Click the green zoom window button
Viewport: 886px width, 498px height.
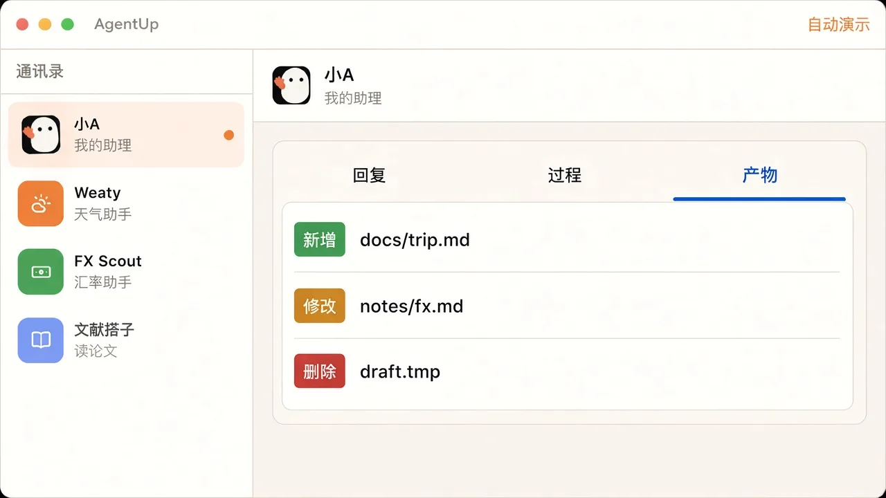[67, 24]
